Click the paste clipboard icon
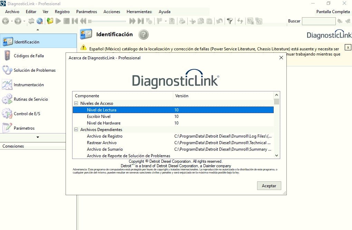The height and width of the screenshot is (230, 352). tap(209, 21)
